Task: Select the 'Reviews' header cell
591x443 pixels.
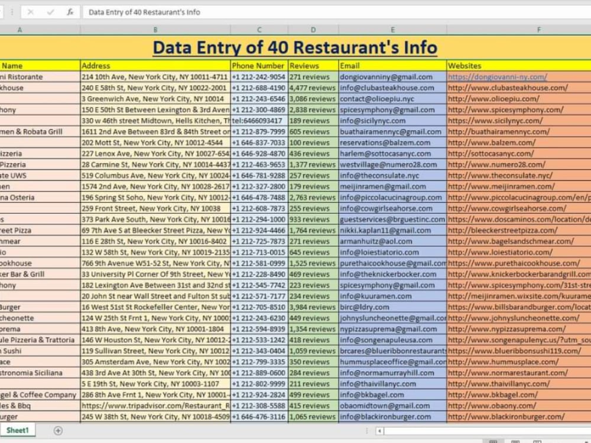Action: pos(313,66)
